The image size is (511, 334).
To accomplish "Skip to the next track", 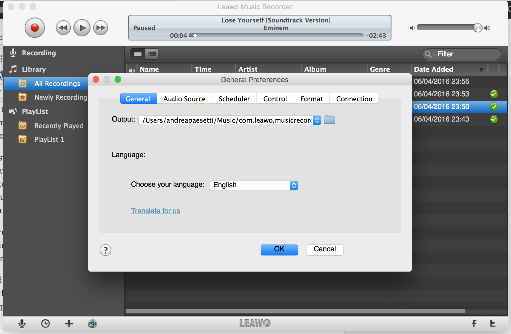I will point(101,28).
